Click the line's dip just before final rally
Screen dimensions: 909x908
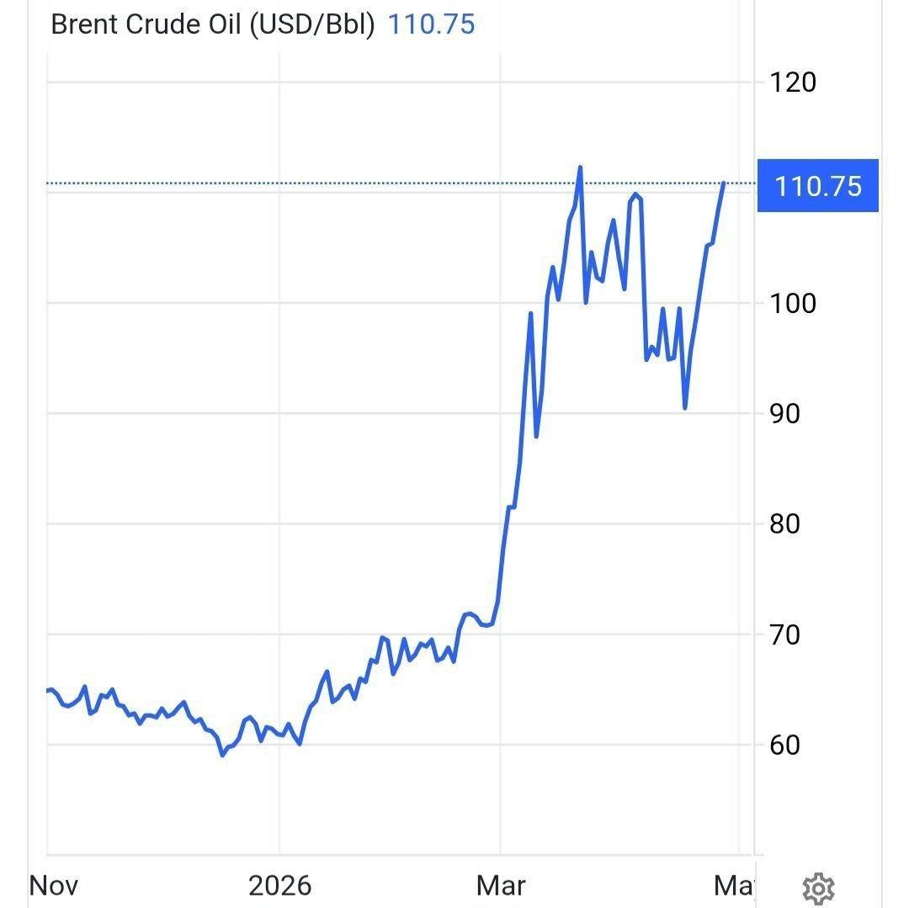[685, 408]
